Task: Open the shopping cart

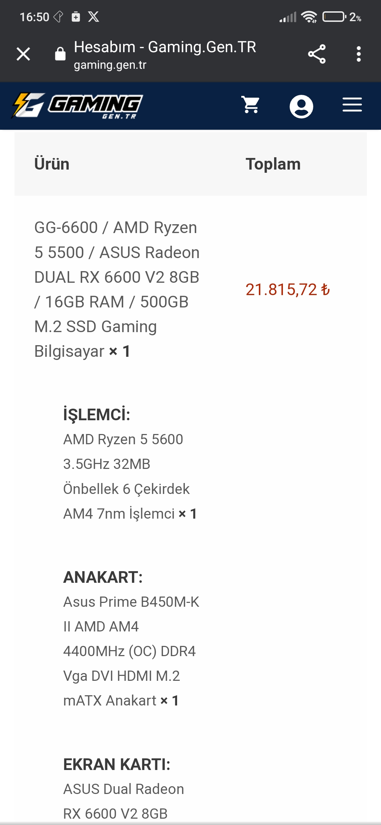Action: [x=251, y=105]
